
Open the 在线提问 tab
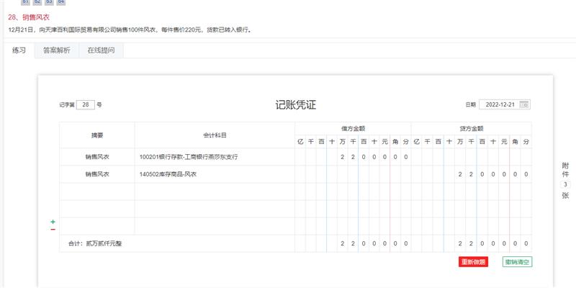(x=101, y=50)
